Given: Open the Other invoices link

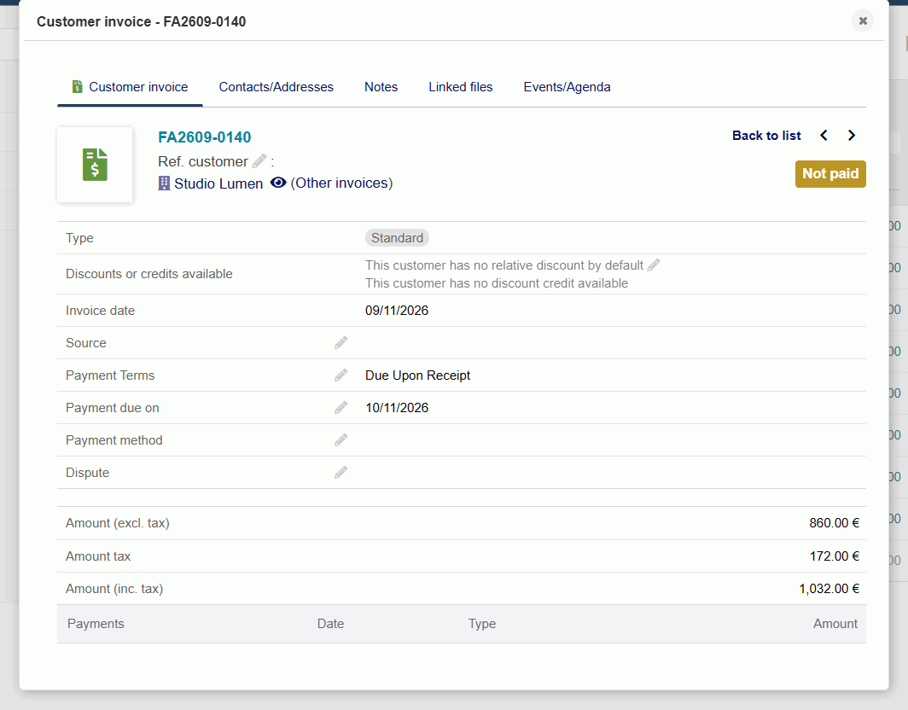Looking at the screenshot, I should pyautogui.click(x=341, y=183).
